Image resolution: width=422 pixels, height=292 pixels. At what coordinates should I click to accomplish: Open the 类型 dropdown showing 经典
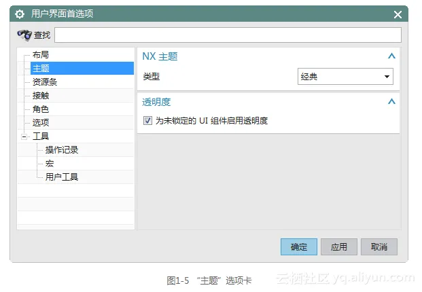(x=345, y=77)
